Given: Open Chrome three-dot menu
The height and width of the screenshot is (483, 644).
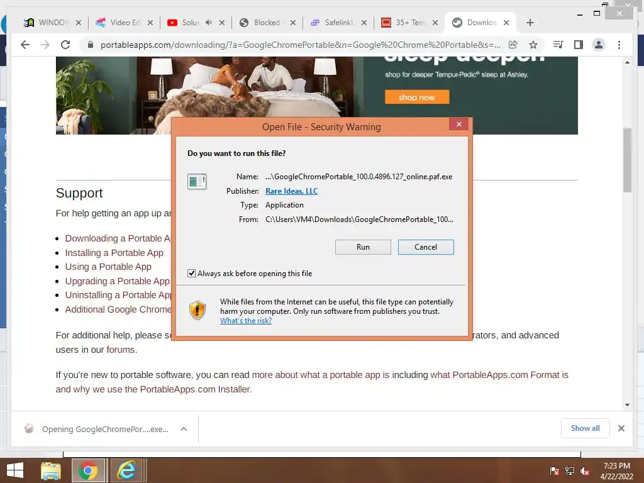Looking at the screenshot, I should pos(619,45).
